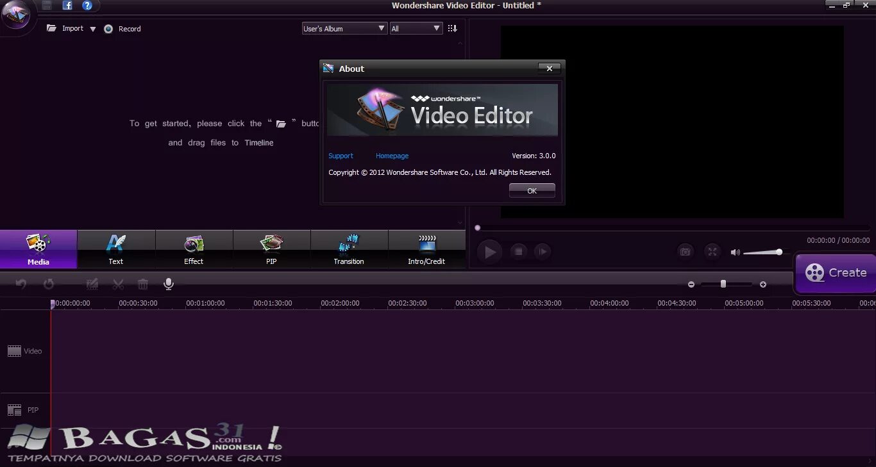The width and height of the screenshot is (876, 467).
Task: Minimize the Wondershare Video Editor window
Action: (x=831, y=4)
